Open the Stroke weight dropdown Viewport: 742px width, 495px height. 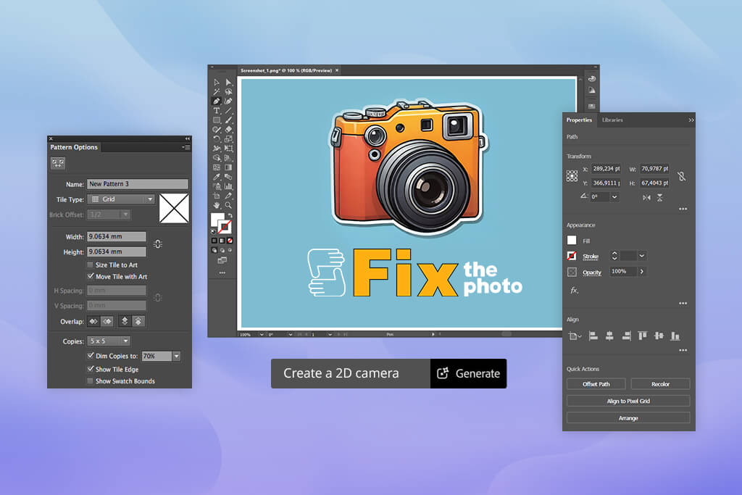[642, 256]
